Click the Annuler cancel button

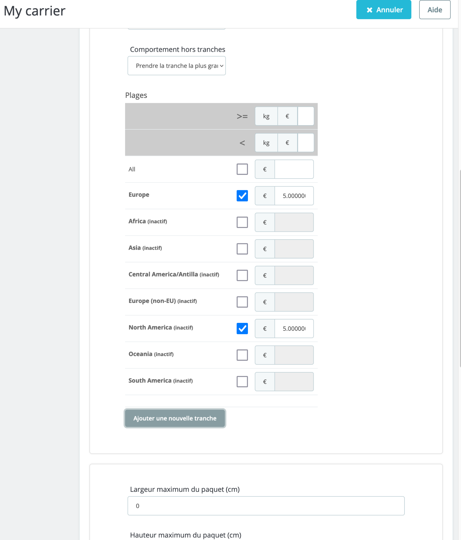tap(384, 10)
